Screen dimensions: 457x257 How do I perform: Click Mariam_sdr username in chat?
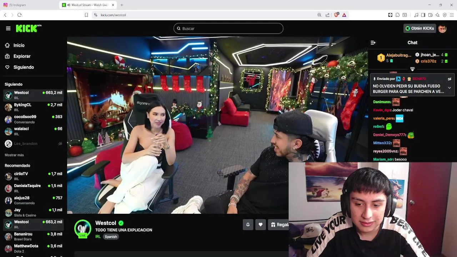pos(383,160)
